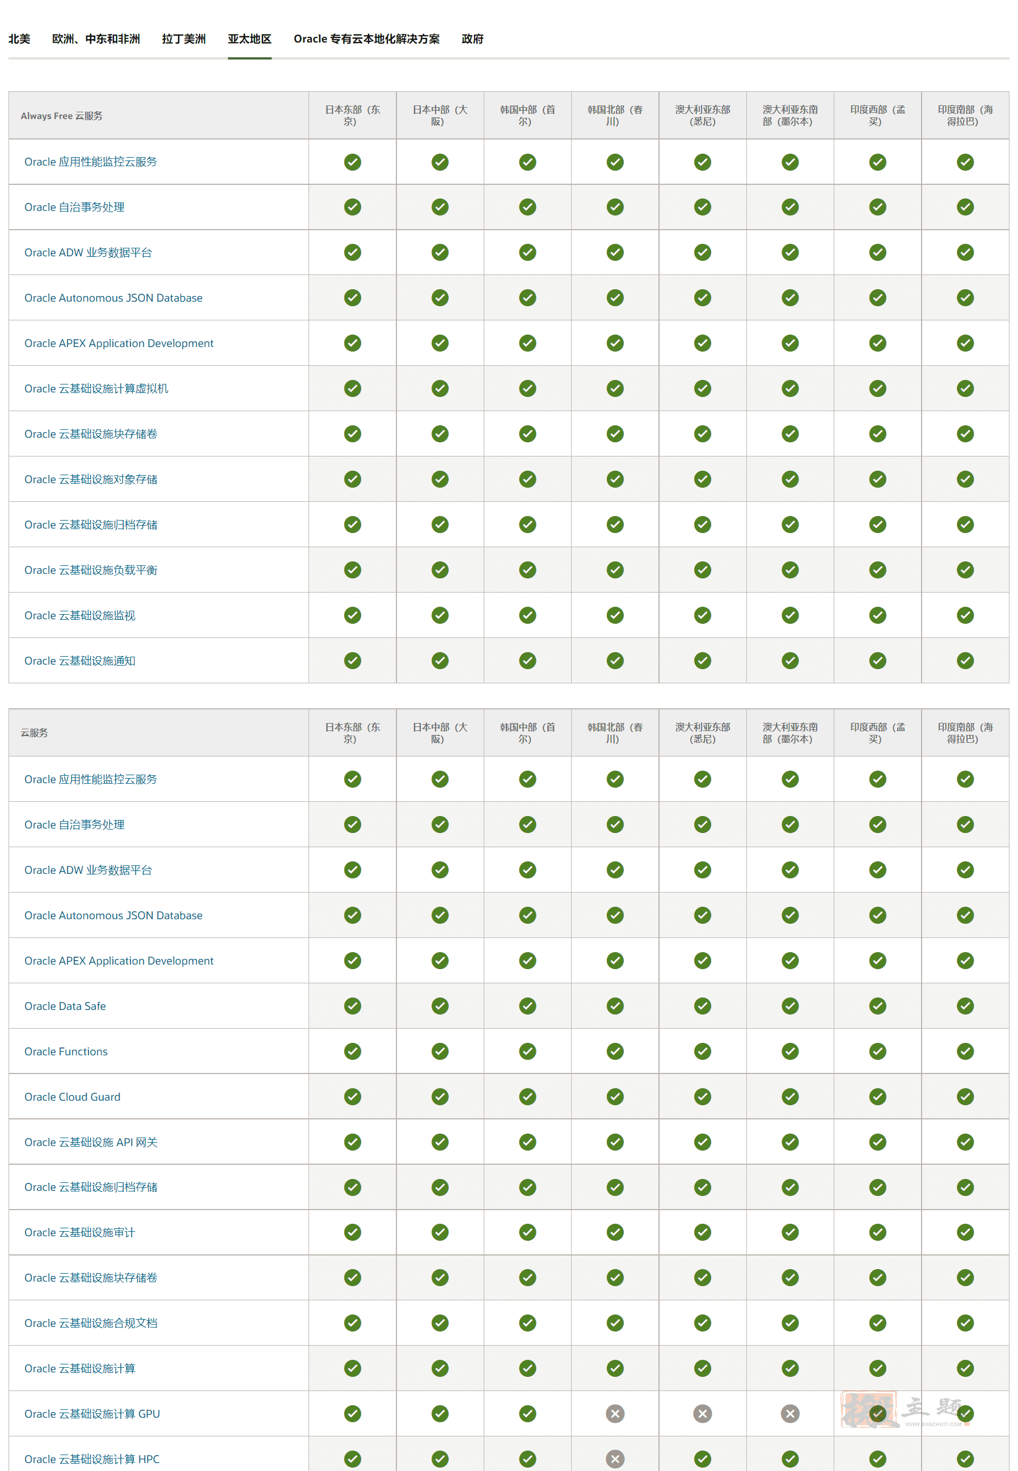Open Oracle 自治事务处理 link in Always Free table
The width and height of the screenshot is (1018, 1471).
point(74,207)
